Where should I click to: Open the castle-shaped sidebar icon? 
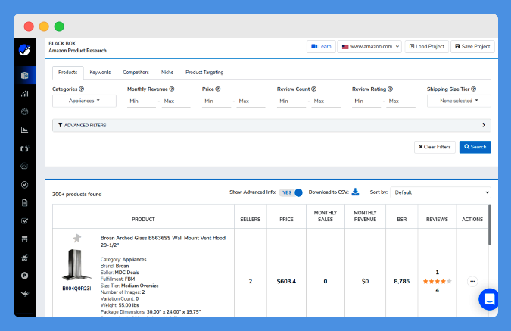[x=24, y=258]
